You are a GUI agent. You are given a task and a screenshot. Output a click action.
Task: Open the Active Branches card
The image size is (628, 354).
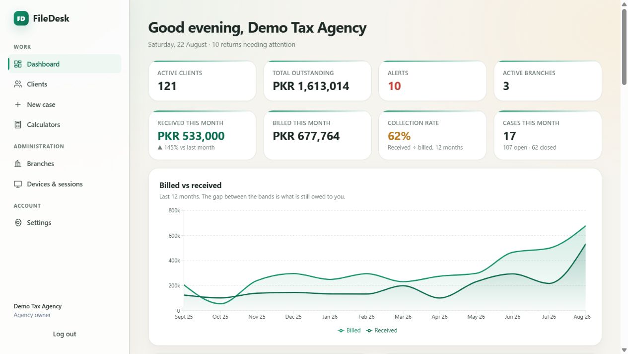(548, 81)
